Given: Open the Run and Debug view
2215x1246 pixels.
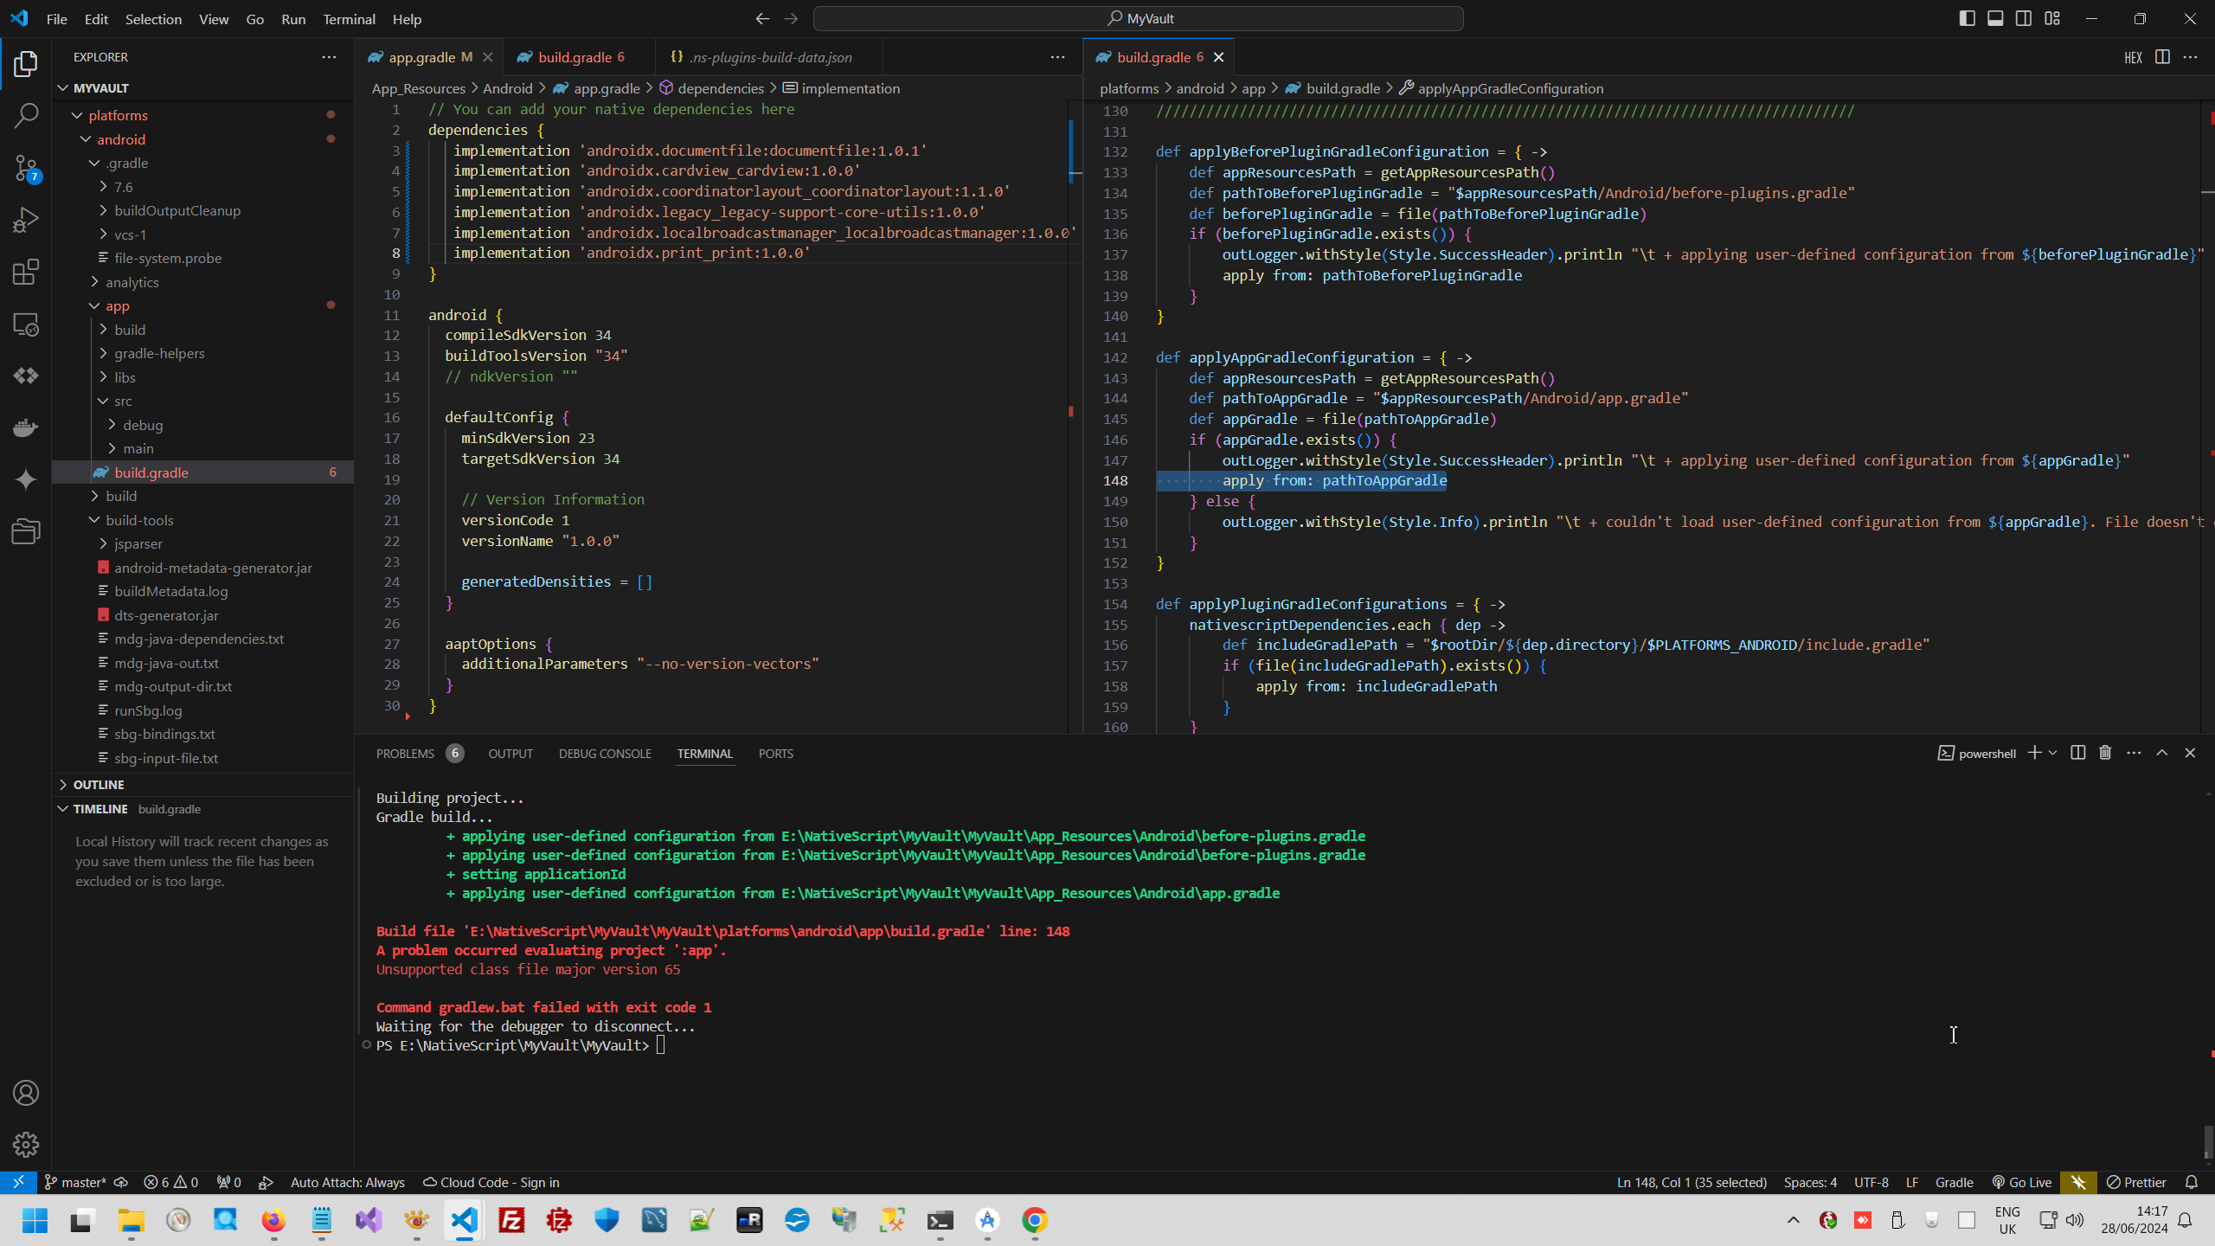Looking at the screenshot, I should pos(26,220).
